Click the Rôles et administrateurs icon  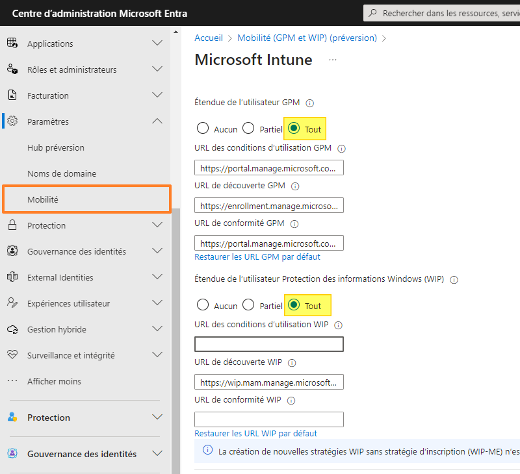(12, 69)
